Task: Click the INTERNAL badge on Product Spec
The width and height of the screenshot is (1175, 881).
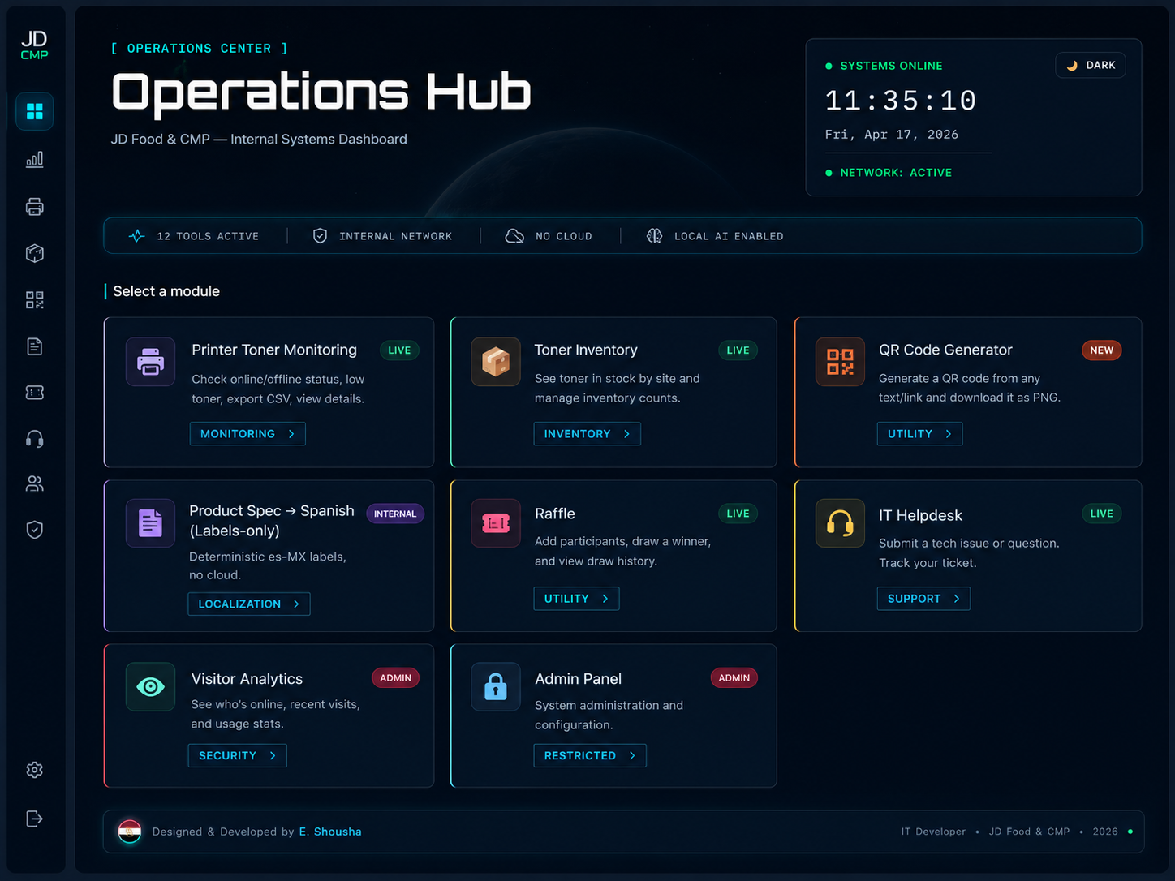Action: pos(395,514)
